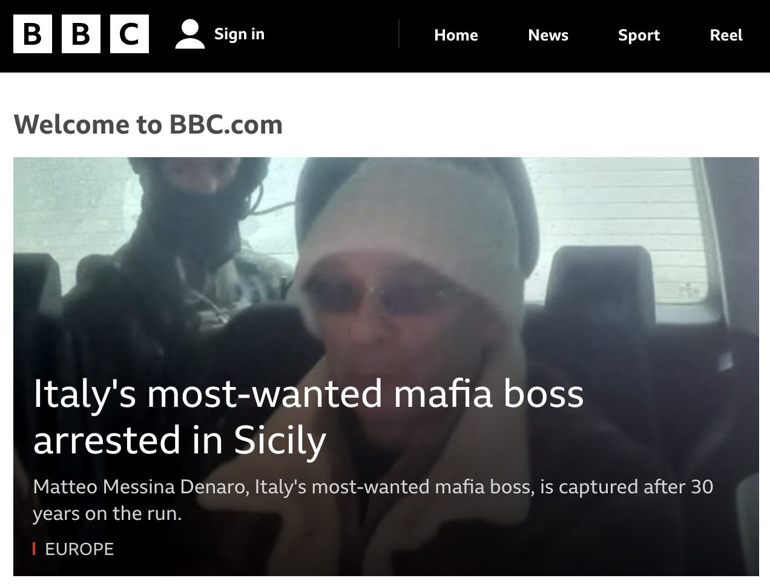Open the mafia boss arrested headline
Image resolution: width=770 pixels, height=584 pixels.
pyautogui.click(x=308, y=416)
